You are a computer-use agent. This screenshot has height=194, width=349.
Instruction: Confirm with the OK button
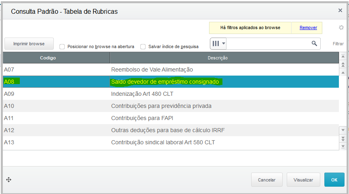(x=334, y=180)
